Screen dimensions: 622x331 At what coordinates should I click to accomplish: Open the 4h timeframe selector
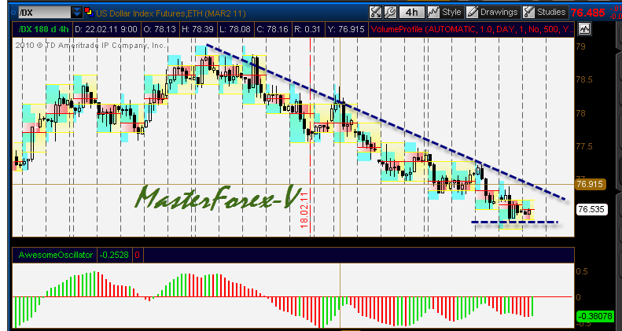coord(412,13)
